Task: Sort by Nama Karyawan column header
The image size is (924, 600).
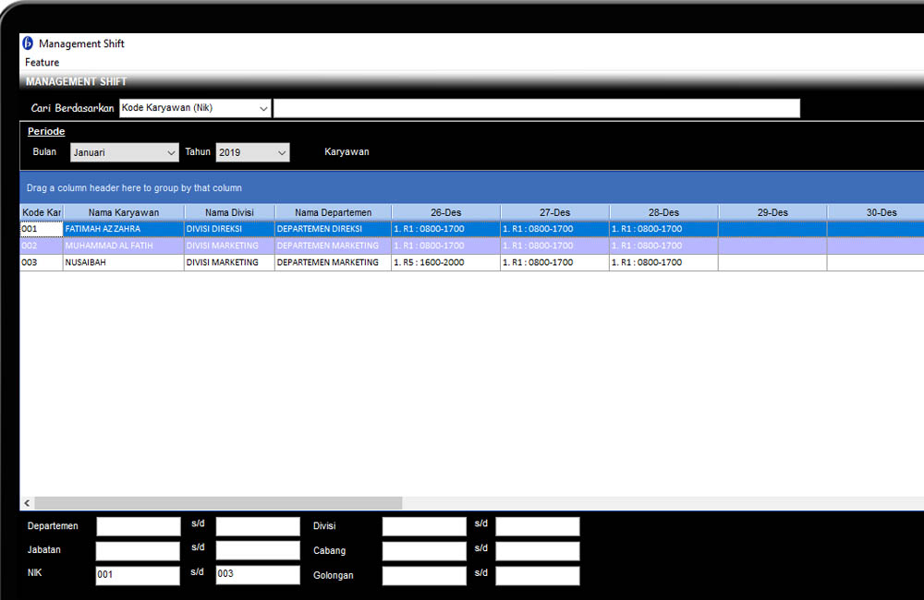Action: pyautogui.click(x=124, y=212)
